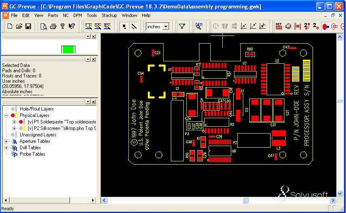The height and width of the screenshot is (213, 346).
Task: Click the outlined red circle blue bar icon
Action: pos(335,27)
